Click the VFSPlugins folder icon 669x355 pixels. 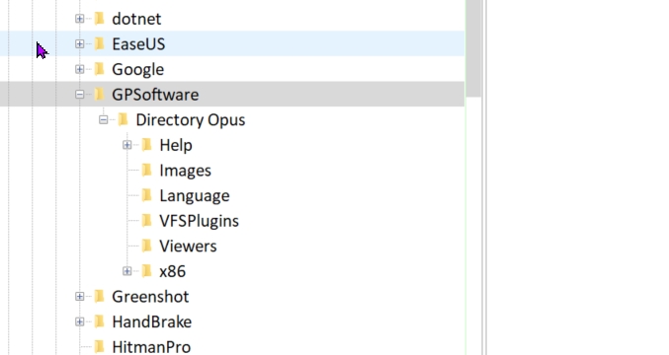pos(147,220)
